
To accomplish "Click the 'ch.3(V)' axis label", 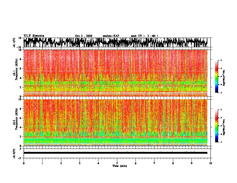I will point(14,153).
